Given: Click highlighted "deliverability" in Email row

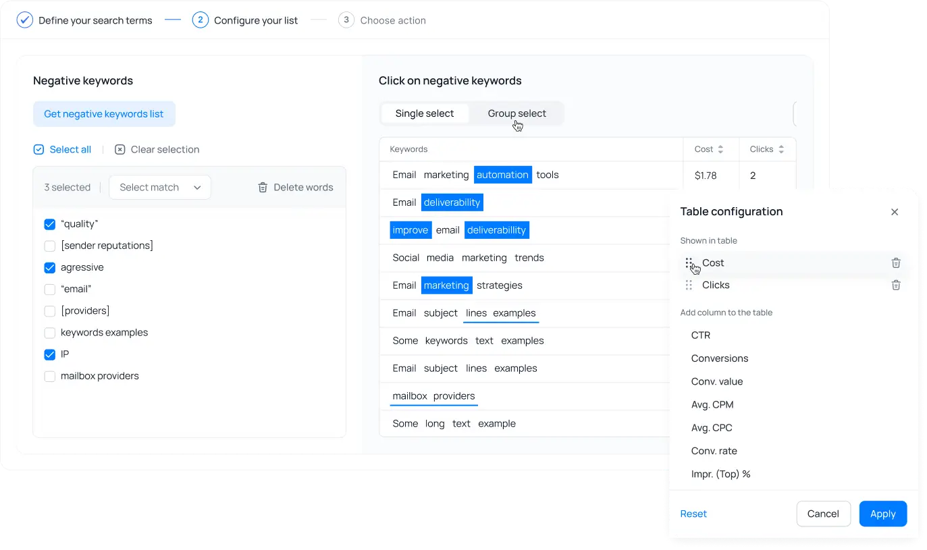Looking at the screenshot, I should (452, 202).
